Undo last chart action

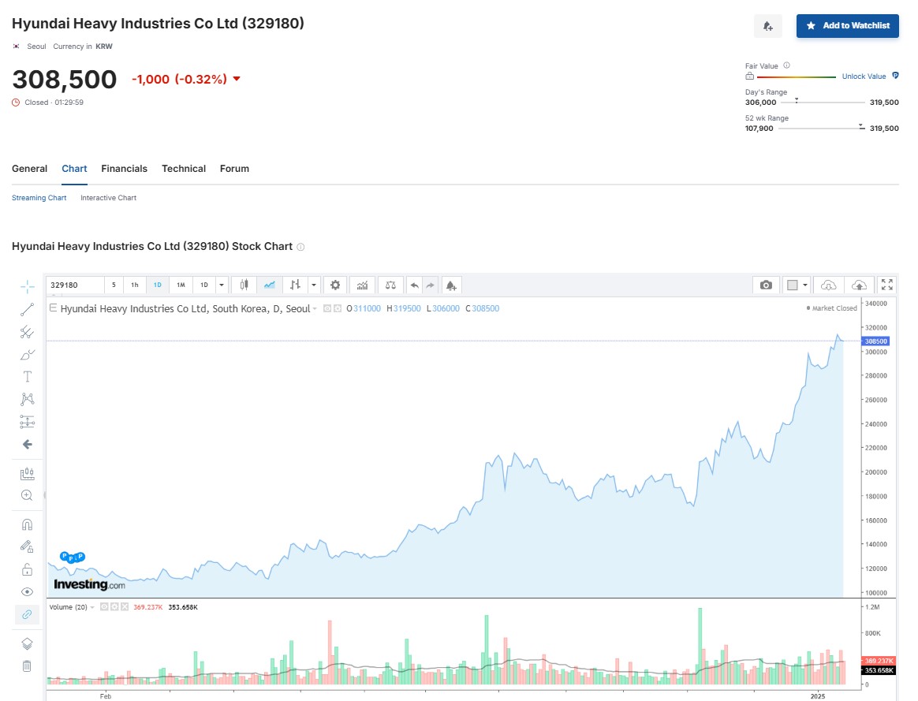tap(415, 285)
